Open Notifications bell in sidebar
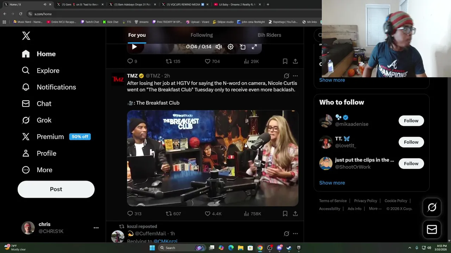The image size is (451, 253). point(26,87)
